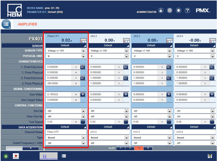This screenshot has width=217, height=161.
Task: Open the Piezo CFT channel table icon
Action: pyautogui.click(x=83, y=40)
